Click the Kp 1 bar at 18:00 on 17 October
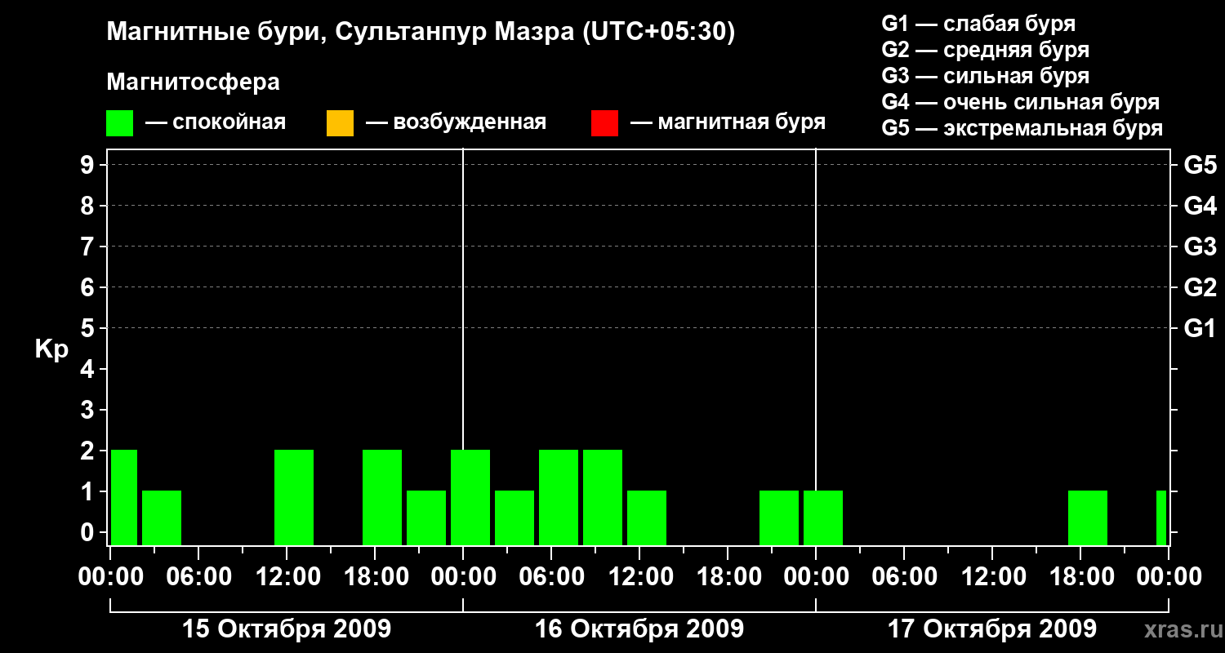This screenshot has height=653, width=1225. coord(1088,518)
